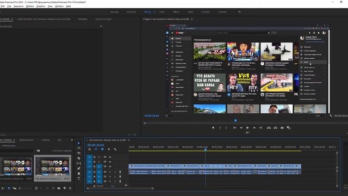Toggle track lock on V3
The height and width of the screenshot is (196, 348).
click(x=94, y=157)
